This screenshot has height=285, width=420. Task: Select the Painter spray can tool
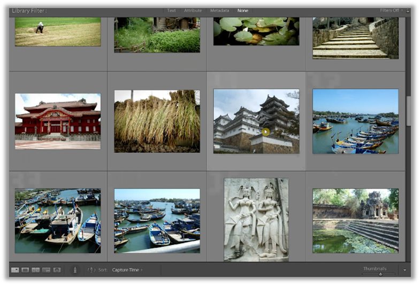[x=74, y=270]
